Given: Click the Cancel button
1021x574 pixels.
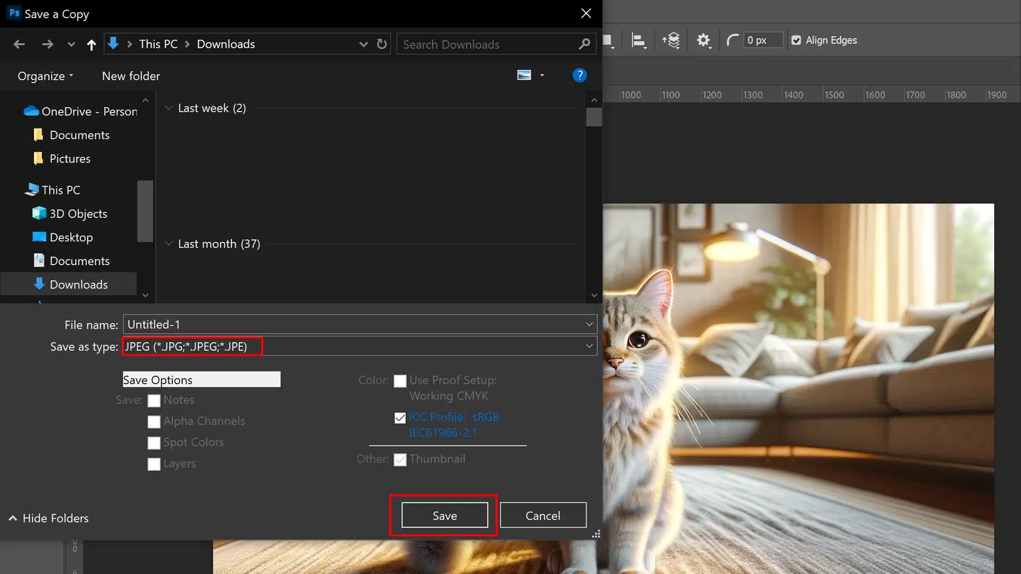Looking at the screenshot, I should [x=543, y=515].
